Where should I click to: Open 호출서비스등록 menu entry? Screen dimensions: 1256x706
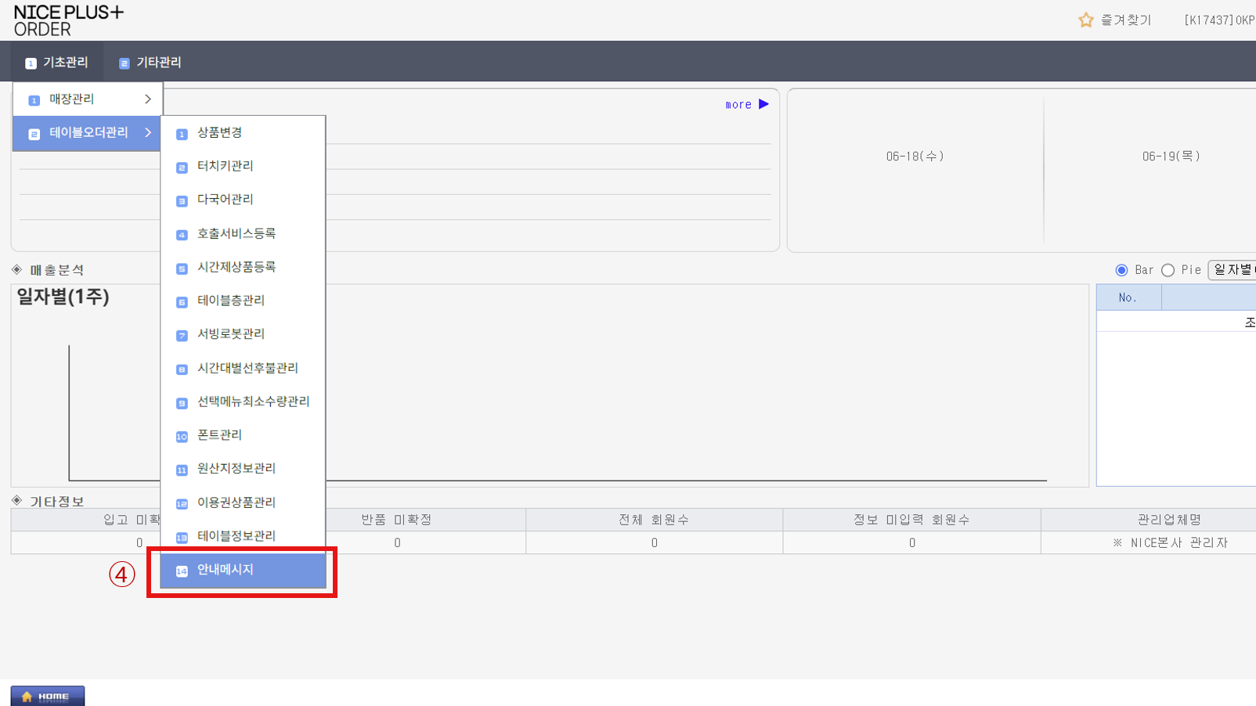(x=236, y=233)
